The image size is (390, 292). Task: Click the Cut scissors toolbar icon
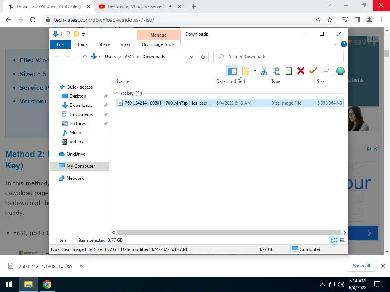click(264, 71)
